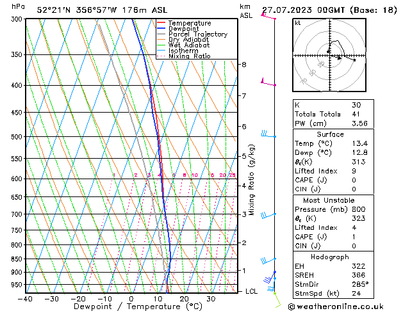Click the blue wind barb at 500 hPa

(268, 134)
